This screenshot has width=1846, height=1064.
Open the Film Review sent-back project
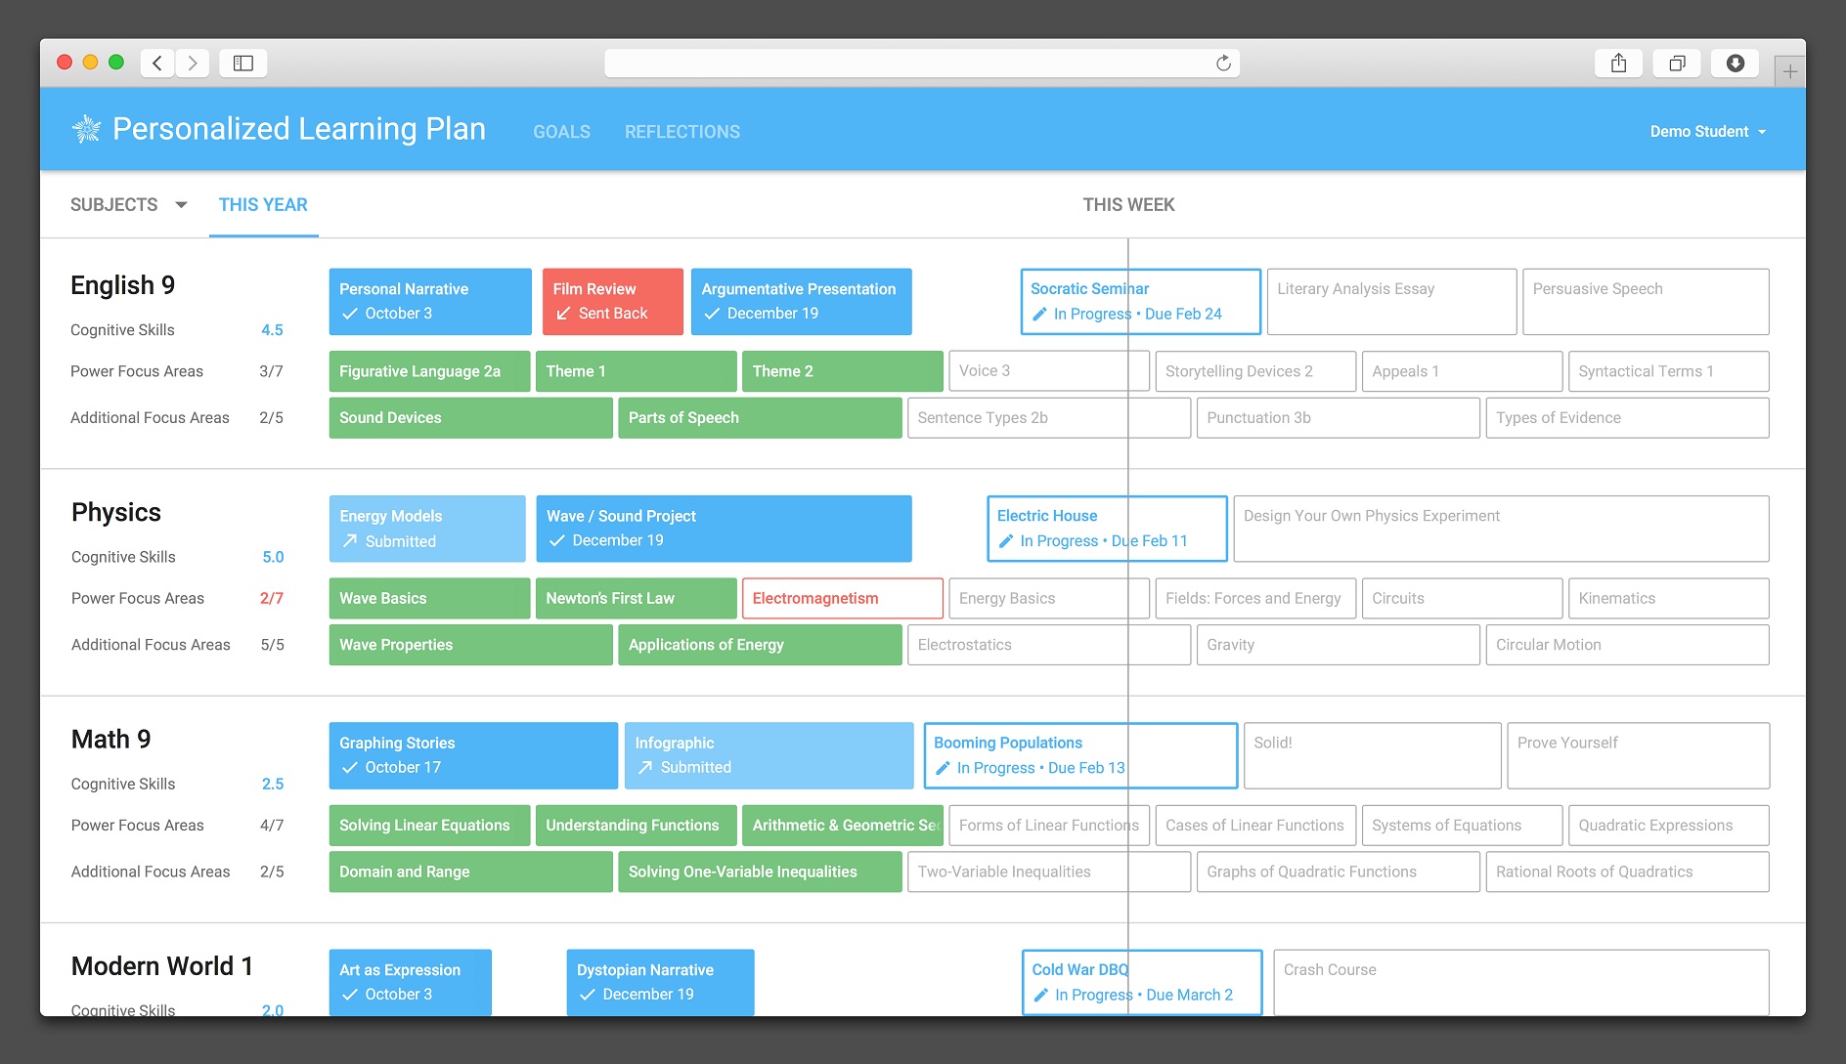tap(612, 302)
